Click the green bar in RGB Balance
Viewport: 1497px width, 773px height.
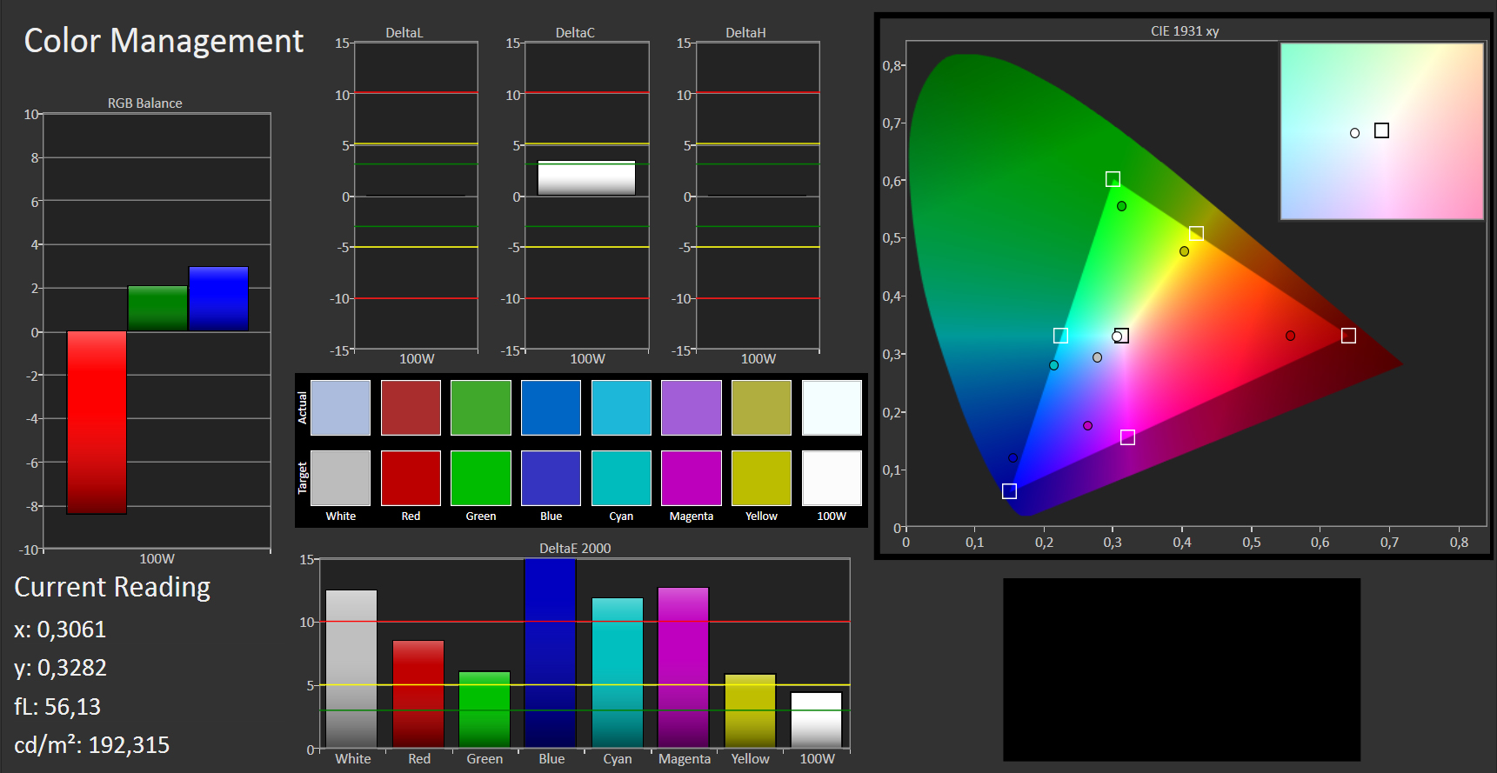click(157, 309)
